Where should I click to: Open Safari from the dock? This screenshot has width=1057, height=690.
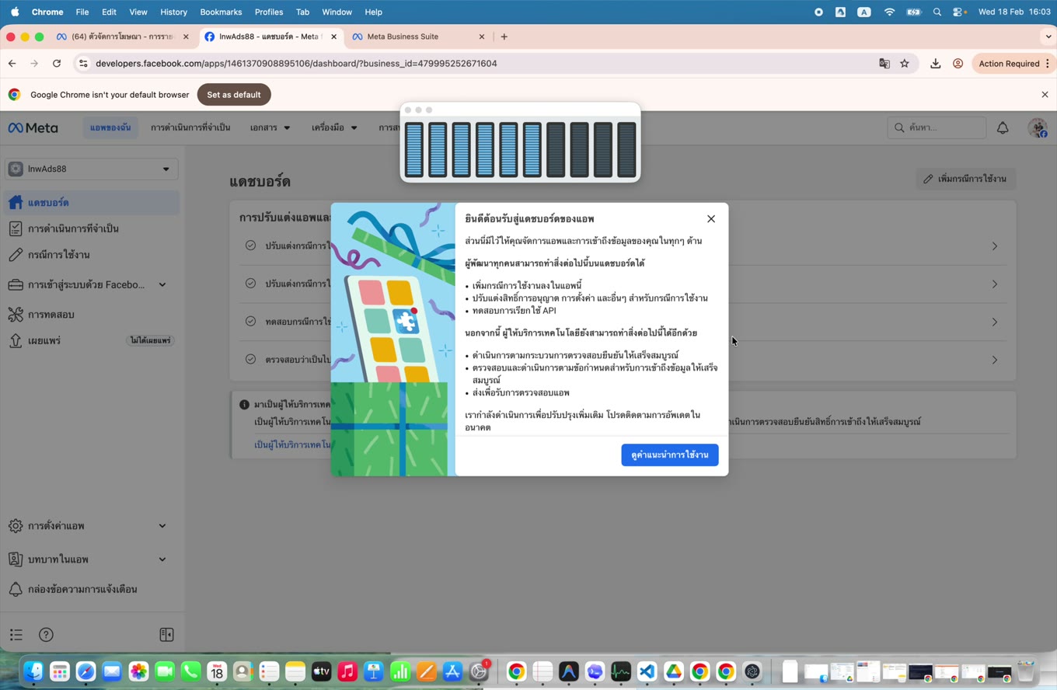coord(85,671)
